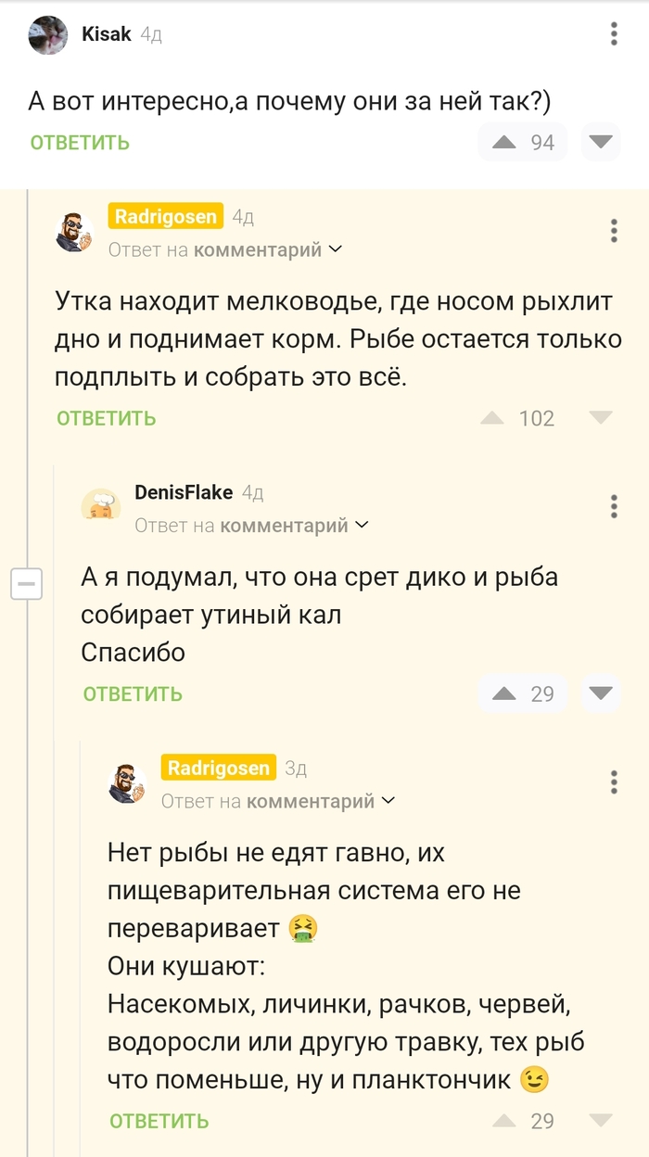
Task: Expand parent comment chevron under DenisFlake
Action: [362, 525]
